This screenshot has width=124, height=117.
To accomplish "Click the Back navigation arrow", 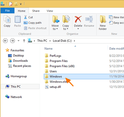I will point(5,41).
